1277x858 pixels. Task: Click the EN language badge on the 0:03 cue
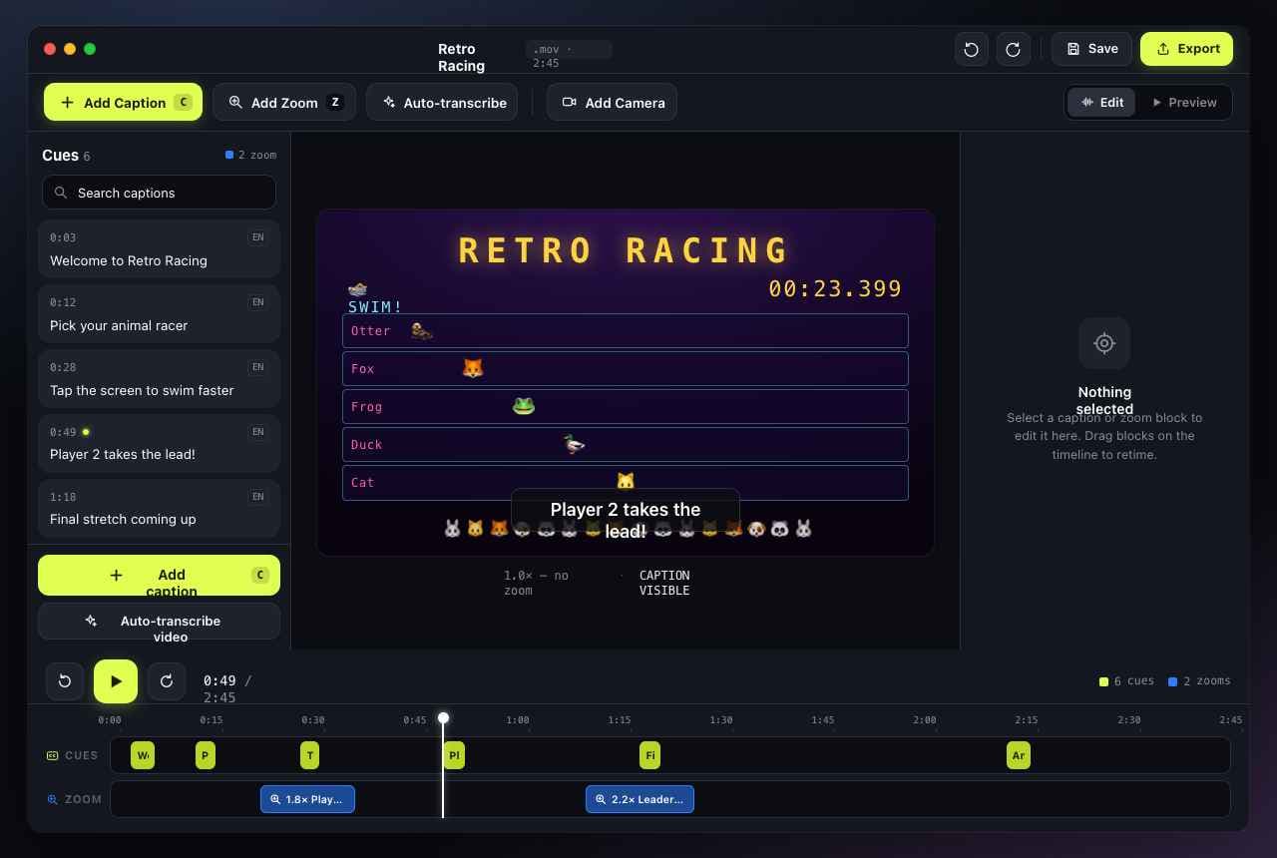click(x=257, y=237)
